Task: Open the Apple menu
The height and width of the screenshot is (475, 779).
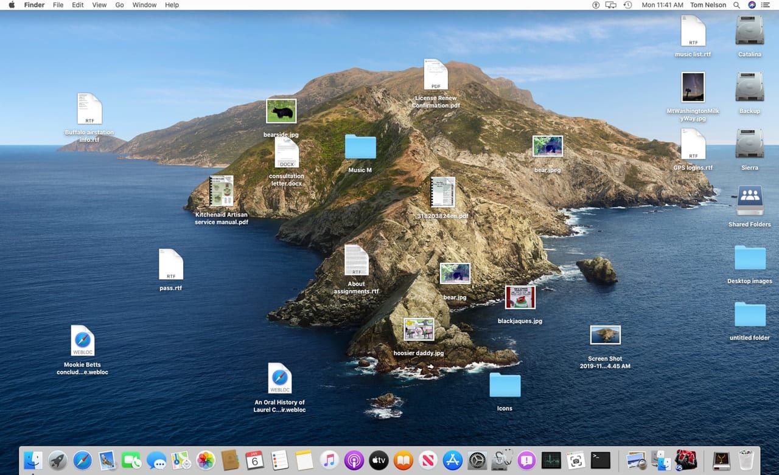Action: tap(12, 5)
